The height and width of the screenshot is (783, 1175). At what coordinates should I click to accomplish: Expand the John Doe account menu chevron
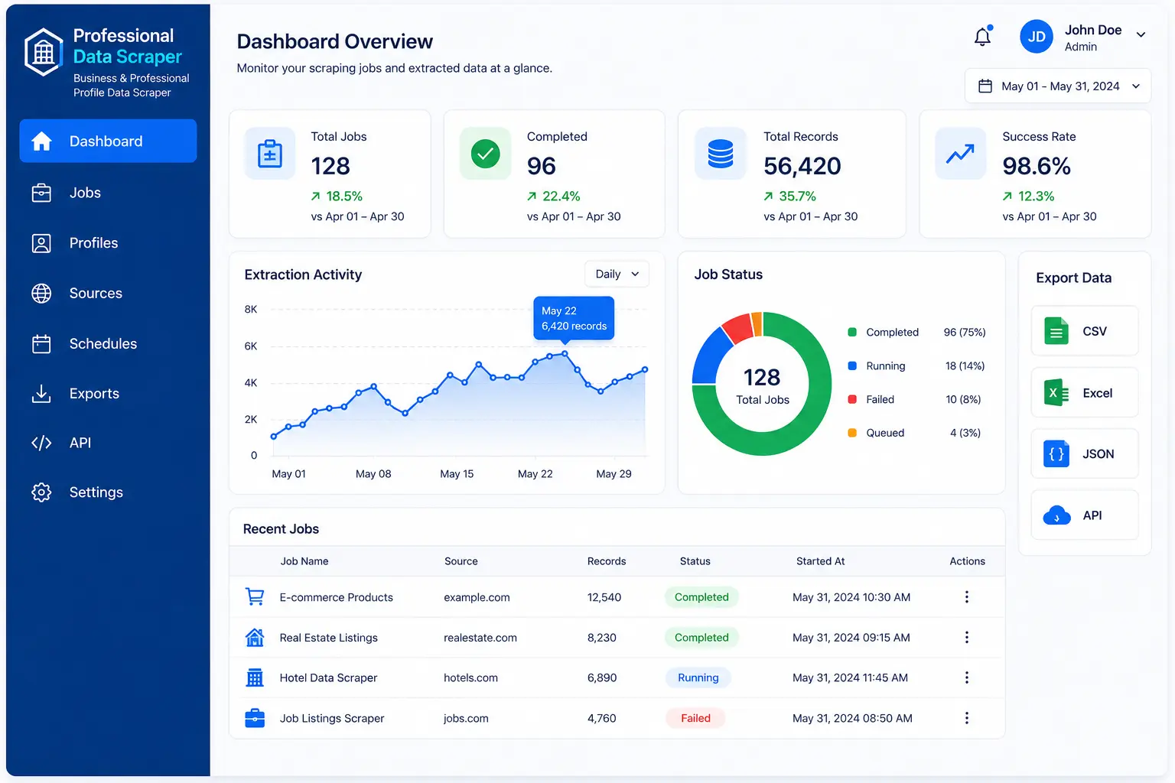[1141, 34]
